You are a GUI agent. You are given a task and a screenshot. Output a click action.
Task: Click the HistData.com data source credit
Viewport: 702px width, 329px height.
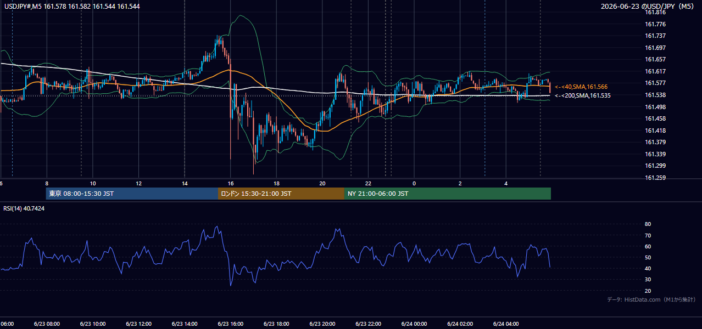click(x=651, y=299)
